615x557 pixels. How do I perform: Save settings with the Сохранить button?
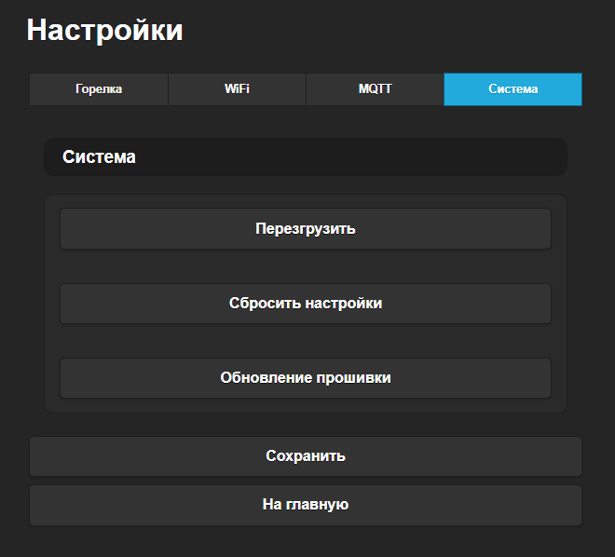306,456
